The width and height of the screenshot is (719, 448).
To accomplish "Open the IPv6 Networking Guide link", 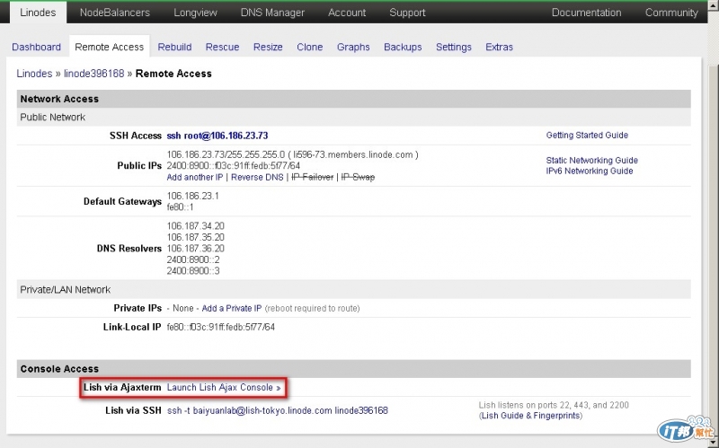I will click(590, 171).
